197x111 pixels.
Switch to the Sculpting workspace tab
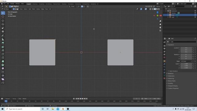(42, 4)
